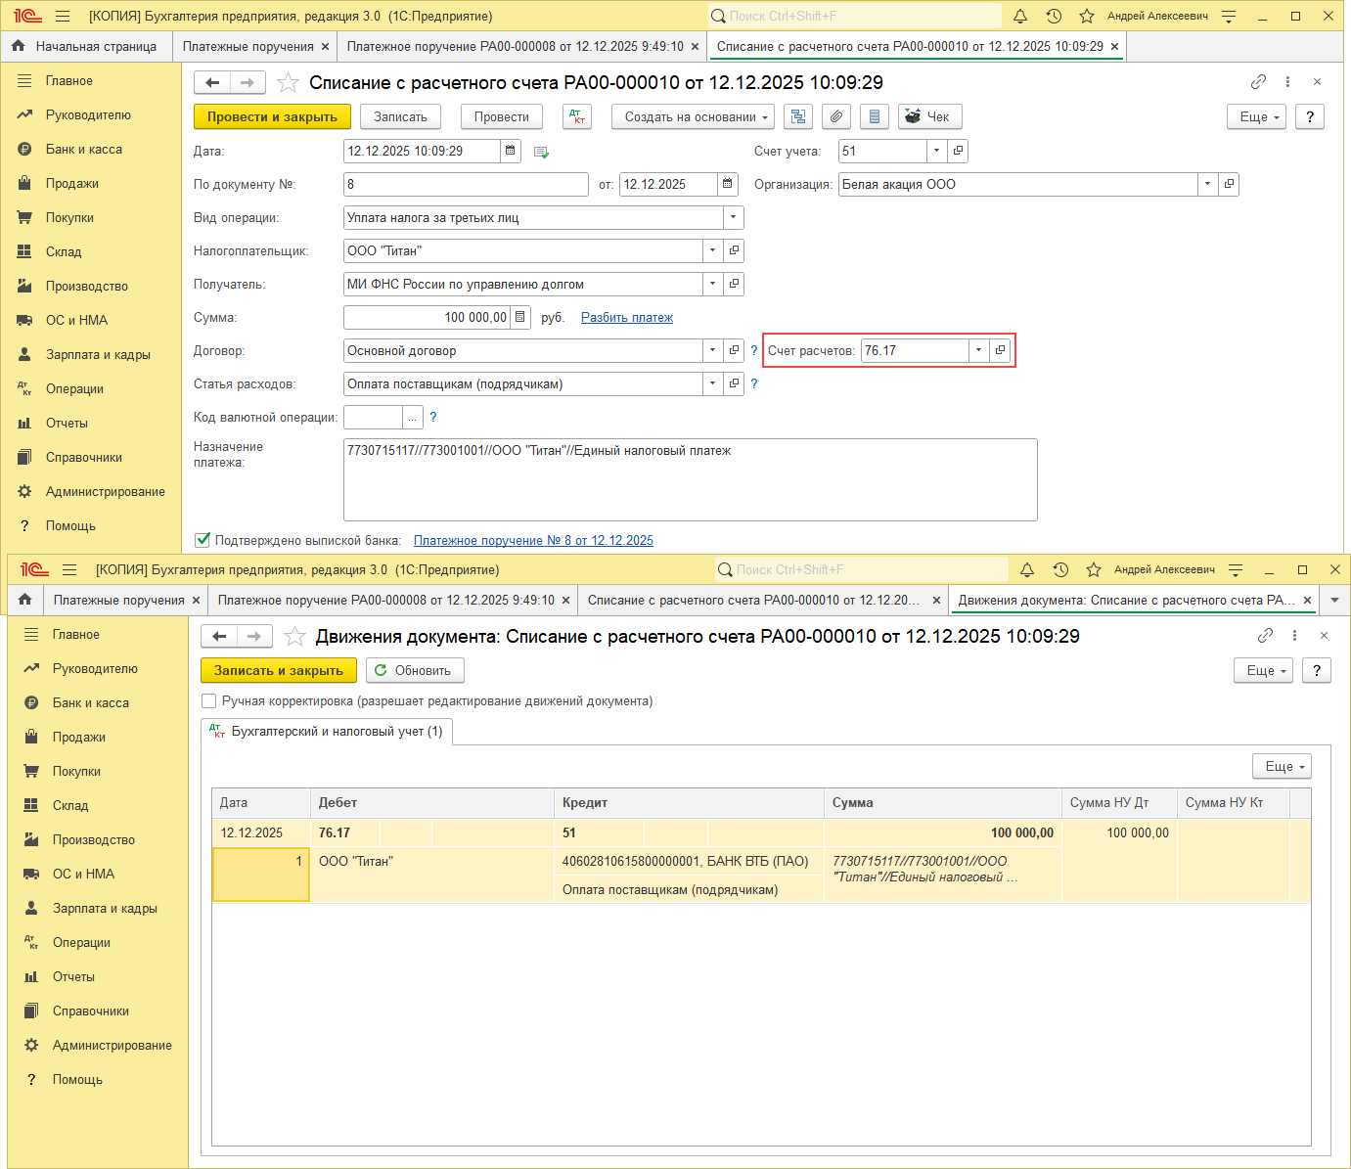Add Списание с расчетного счета form to favorites star
The width and height of the screenshot is (1351, 1169).
pos(288,82)
